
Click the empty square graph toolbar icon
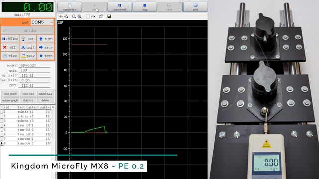click(88, 16)
